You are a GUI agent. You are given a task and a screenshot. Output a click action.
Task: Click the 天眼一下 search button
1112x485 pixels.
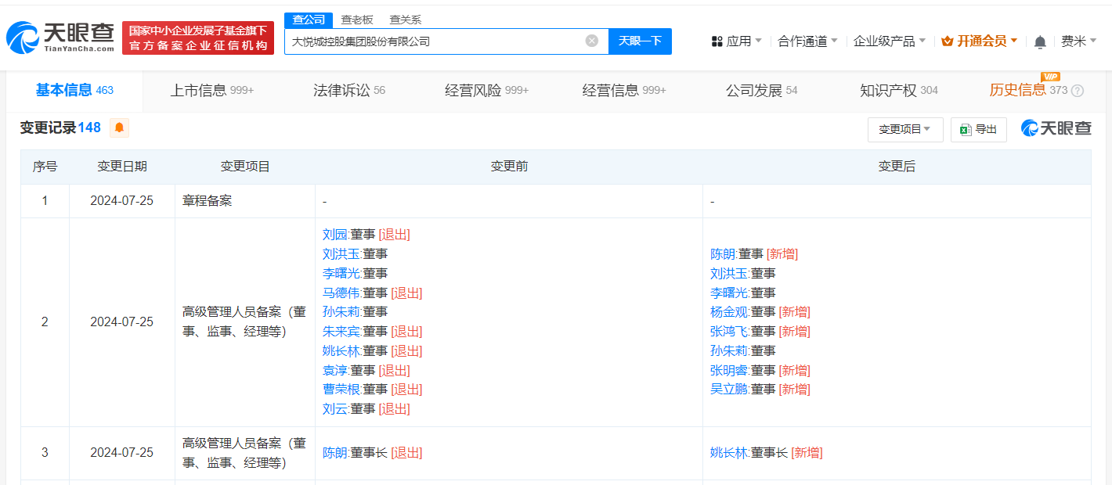(640, 41)
